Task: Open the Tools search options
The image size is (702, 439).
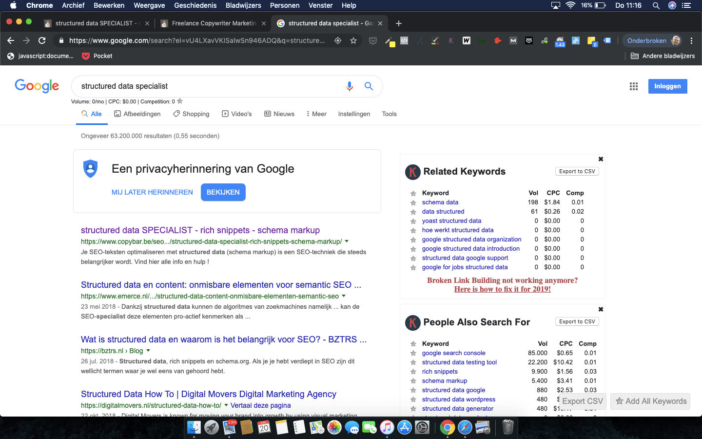Action: 389,114
